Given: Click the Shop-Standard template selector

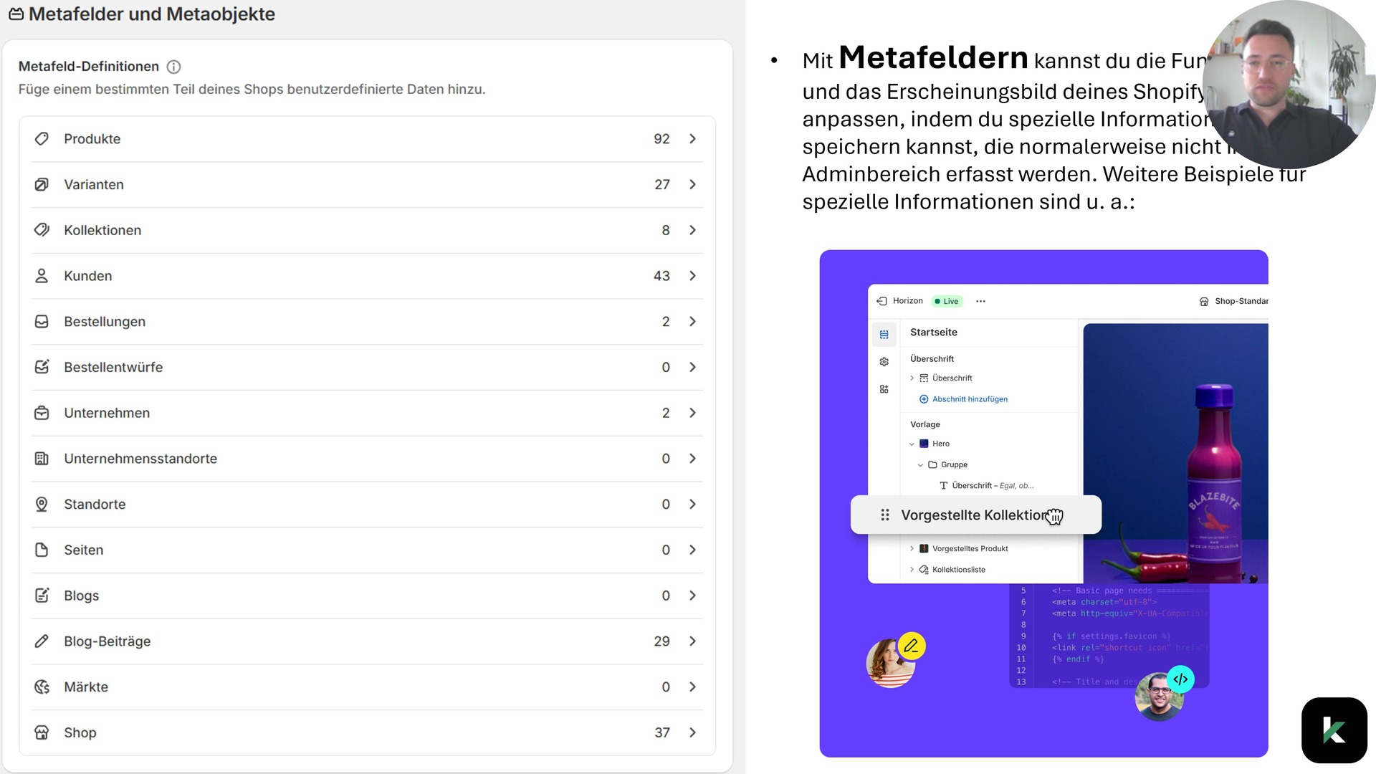Looking at the screenshot, I should [x=1233, y=301].
